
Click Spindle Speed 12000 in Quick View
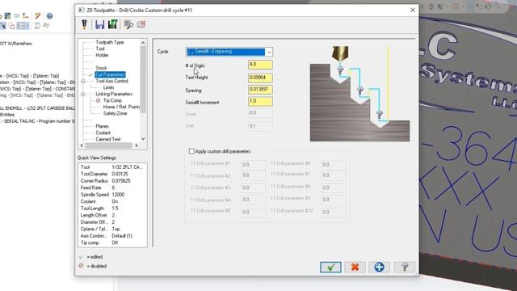[103, 195]
